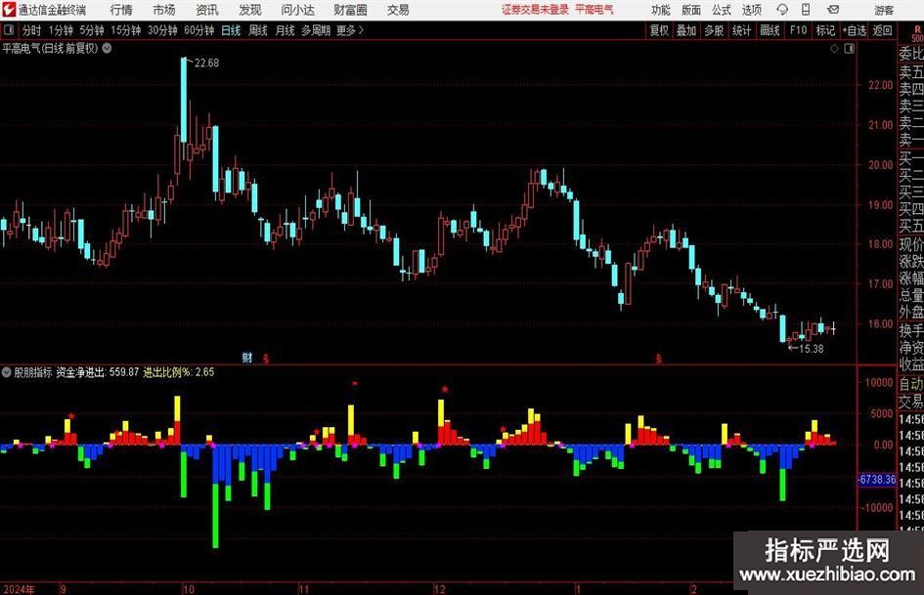Click the 平高电气 stock name in title bar
The width and height of the screenshot is (924, 595).
(594, 10)
